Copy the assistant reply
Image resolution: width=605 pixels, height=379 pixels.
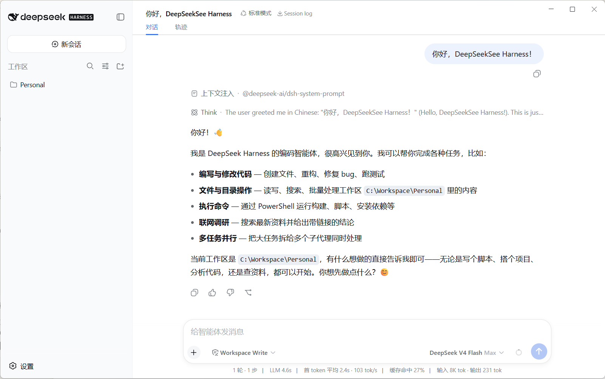coord(194,293)
